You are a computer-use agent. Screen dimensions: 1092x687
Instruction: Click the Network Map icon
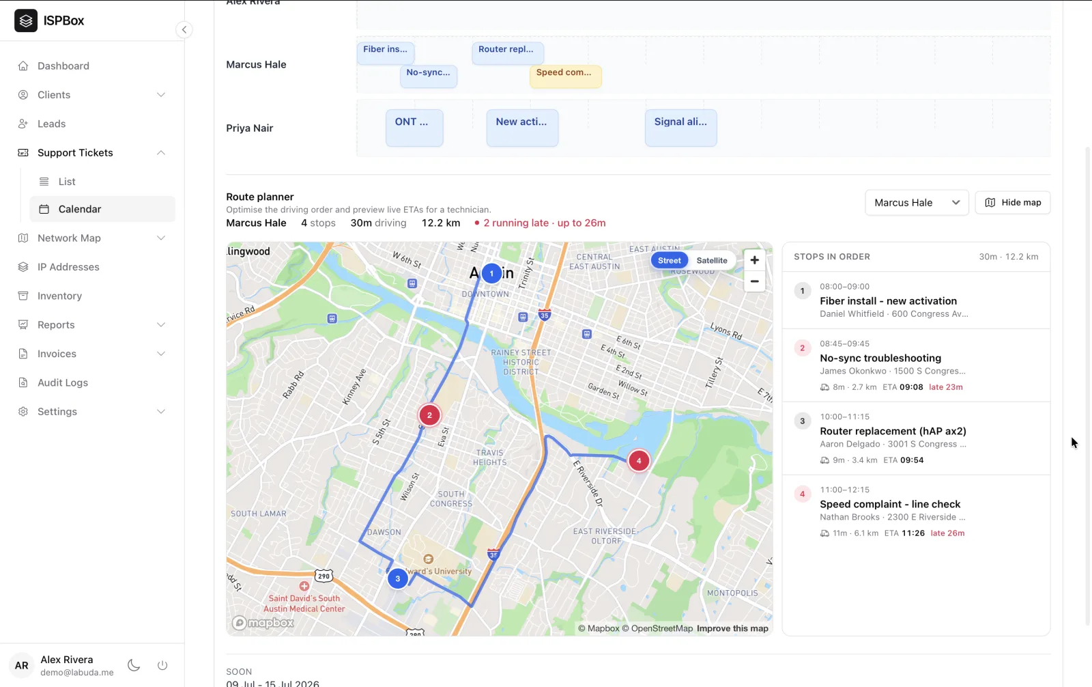23,238
